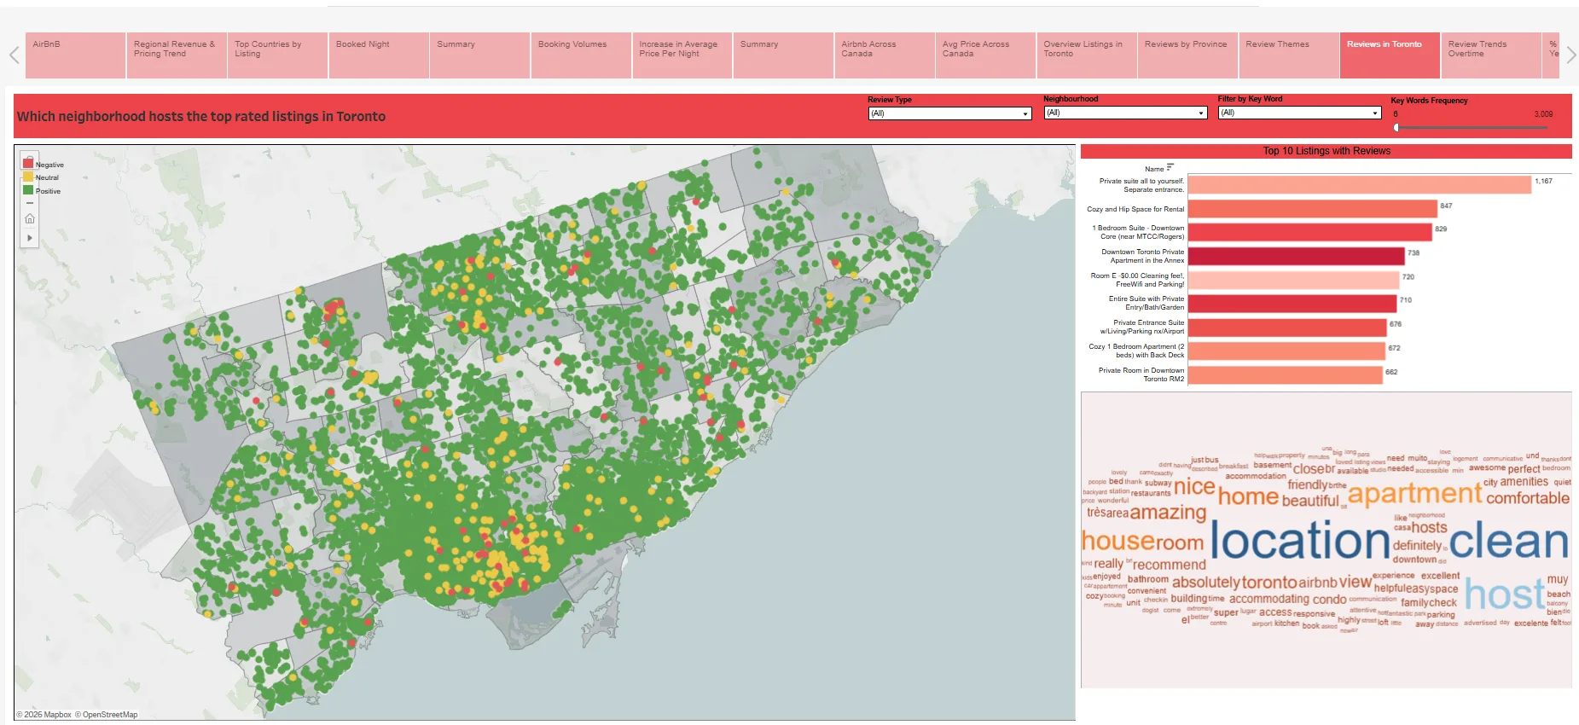The width and height of the screenshot is (1579, 725).
Task: Click 'apartment' in the word cloud
Action: point(1415,493)
